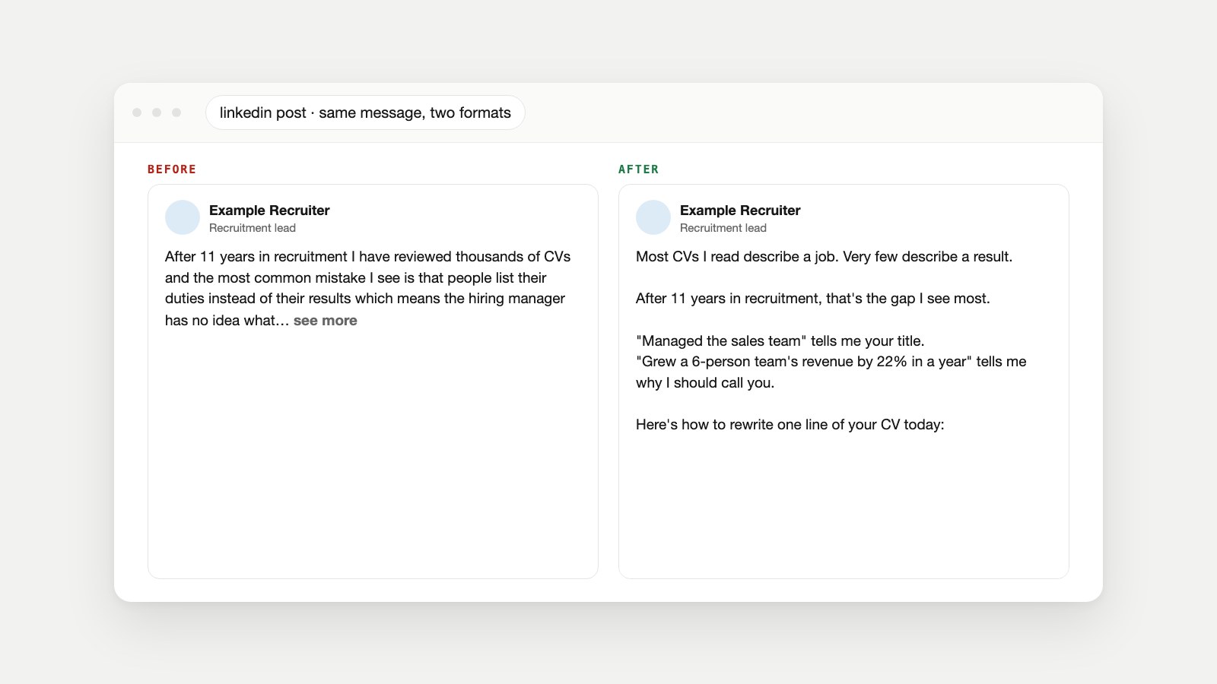Click the BEFORE heading label
Viewport: 1217px width, 684px height.
coord(172,169)
